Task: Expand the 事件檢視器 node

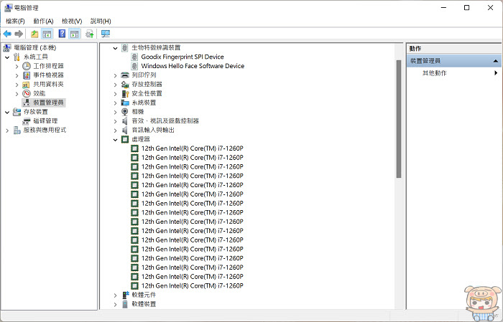Action: click(x=17, y=75)
